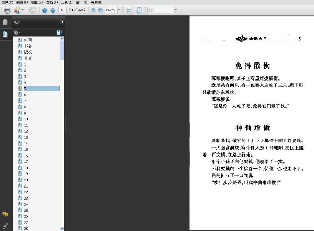314x231 pixels.
Task: Click the page number input field
Action: pos(62,10)
